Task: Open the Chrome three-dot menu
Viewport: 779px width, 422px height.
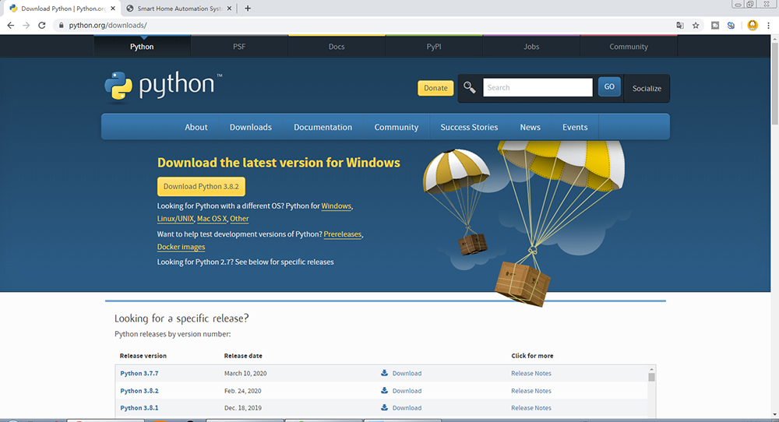Action: (768, 25)
